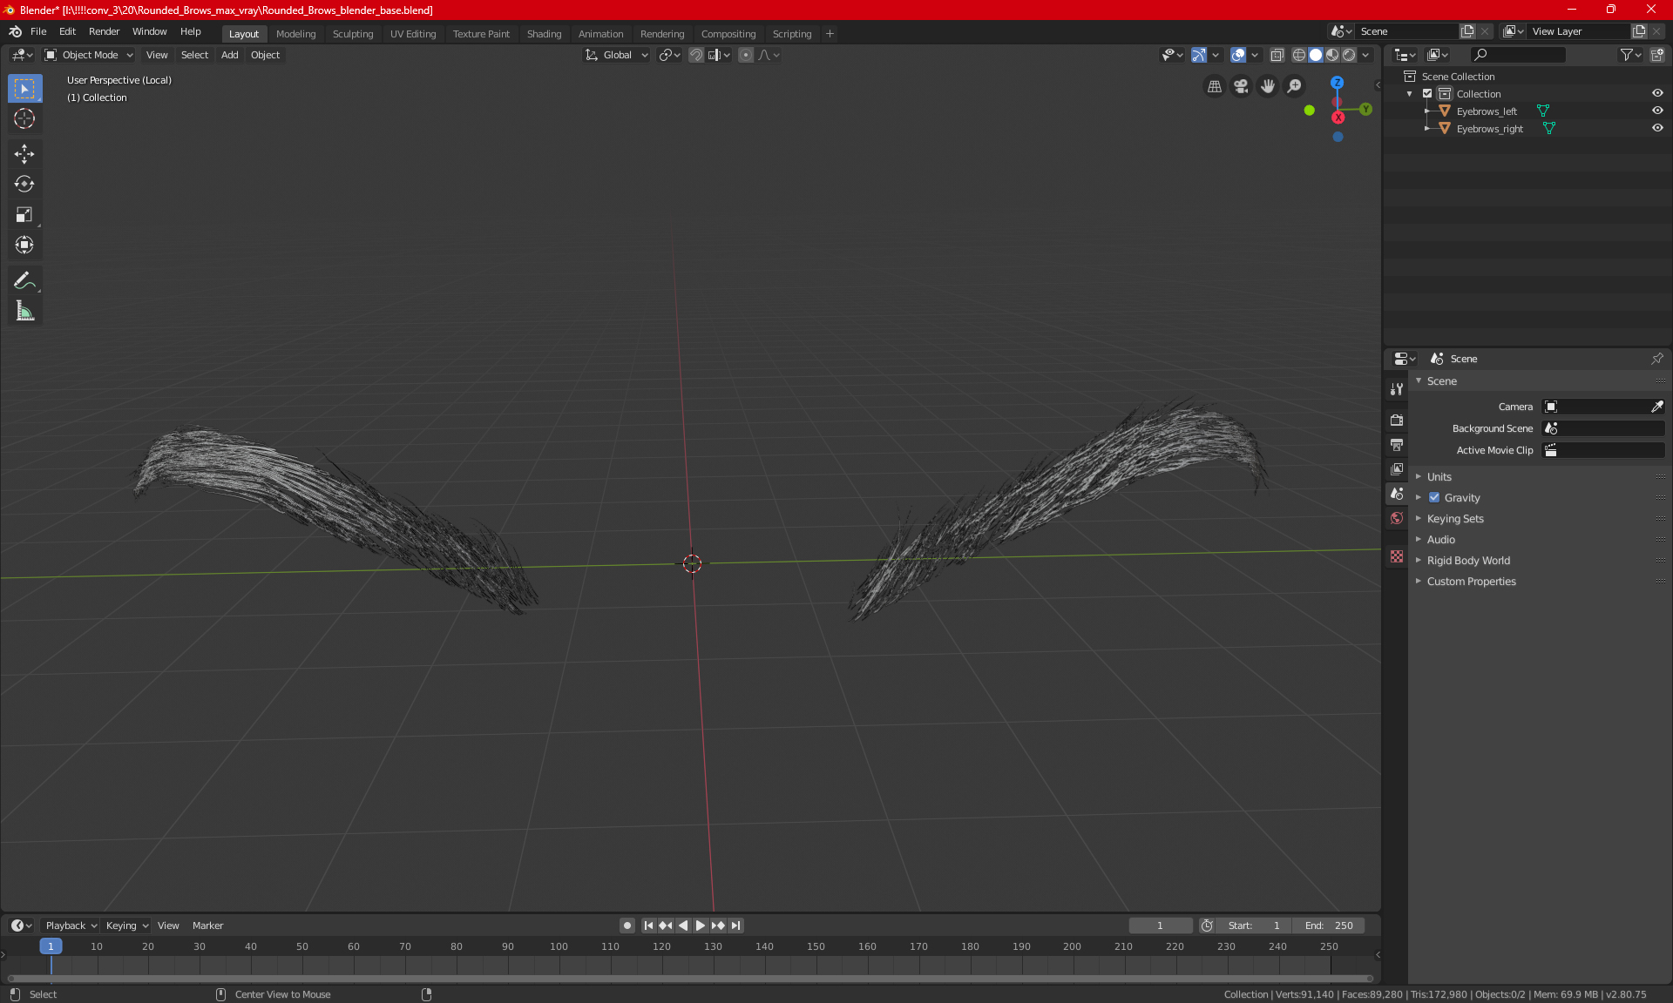Open the Object Mode dropdown
This screenshot has width=1673, height=1003.
89,55
